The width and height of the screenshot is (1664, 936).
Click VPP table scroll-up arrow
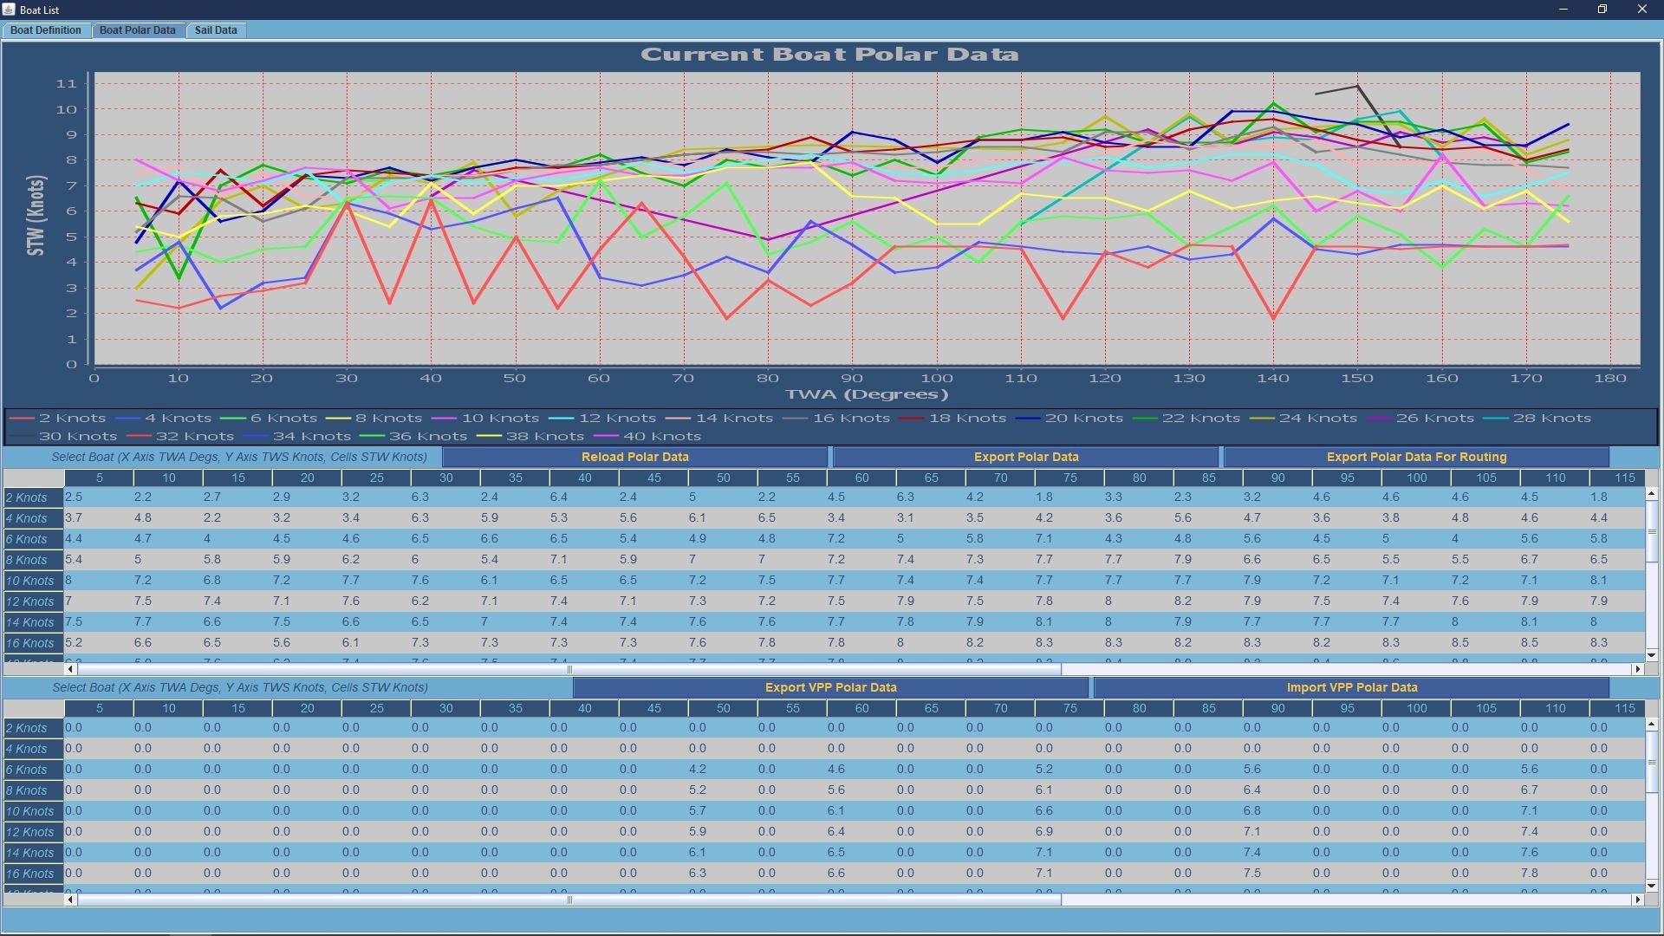point(1652,725)
